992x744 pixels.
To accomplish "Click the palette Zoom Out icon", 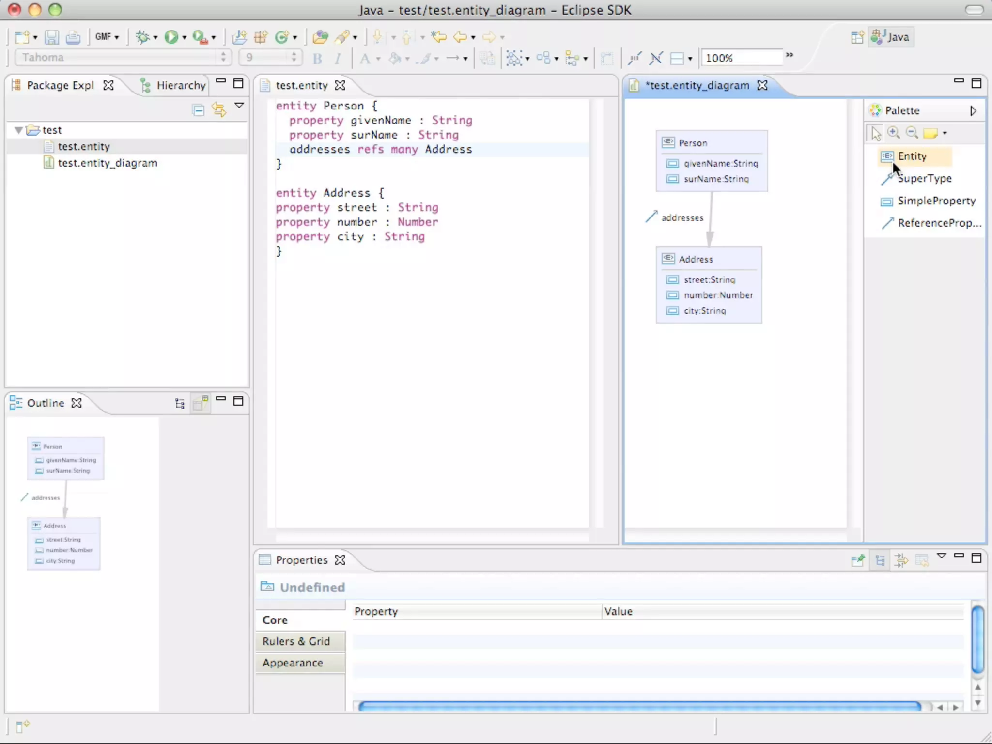I will pyautogui.click(x=912, y=132).
